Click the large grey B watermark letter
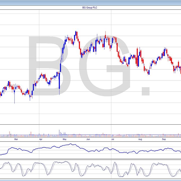Screen dimensions: 181x181 point(48,65)
